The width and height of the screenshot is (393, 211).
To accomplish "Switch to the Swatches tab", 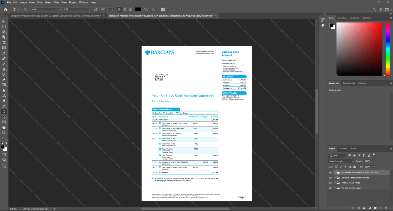I will pyautogui.click(x=342, y=18).
